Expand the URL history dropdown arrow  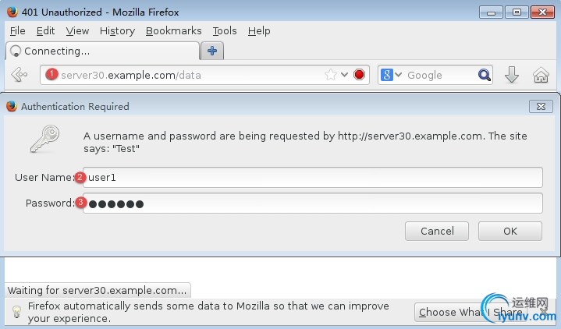pyautogui.click(x=344, y=75)
